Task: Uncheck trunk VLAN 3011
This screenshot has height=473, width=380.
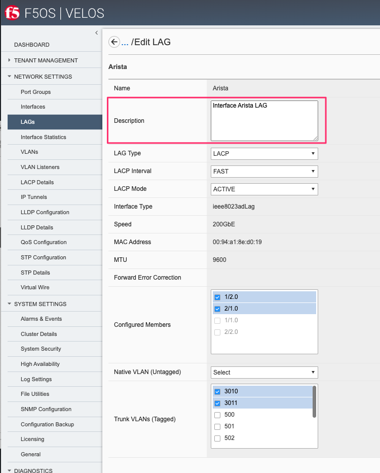Action: click(217, 403)
